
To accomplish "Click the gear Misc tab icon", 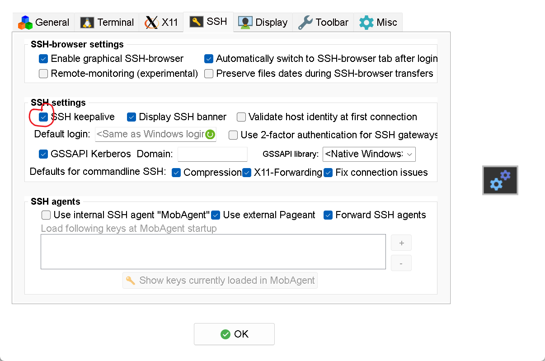I will click(366, 22).
